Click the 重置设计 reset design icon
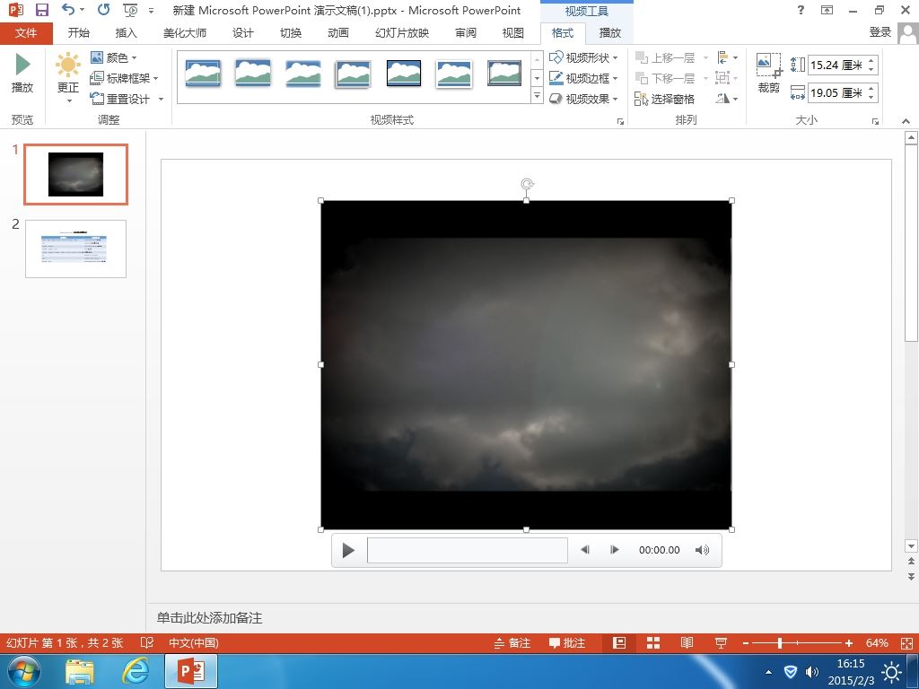This screenshot has width=919, height=689. coord(97,99)
